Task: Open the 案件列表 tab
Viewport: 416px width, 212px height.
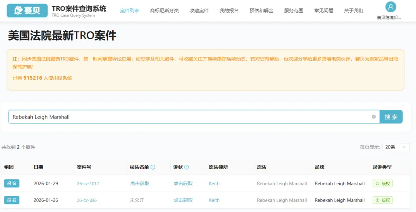Action: point(130,11)
